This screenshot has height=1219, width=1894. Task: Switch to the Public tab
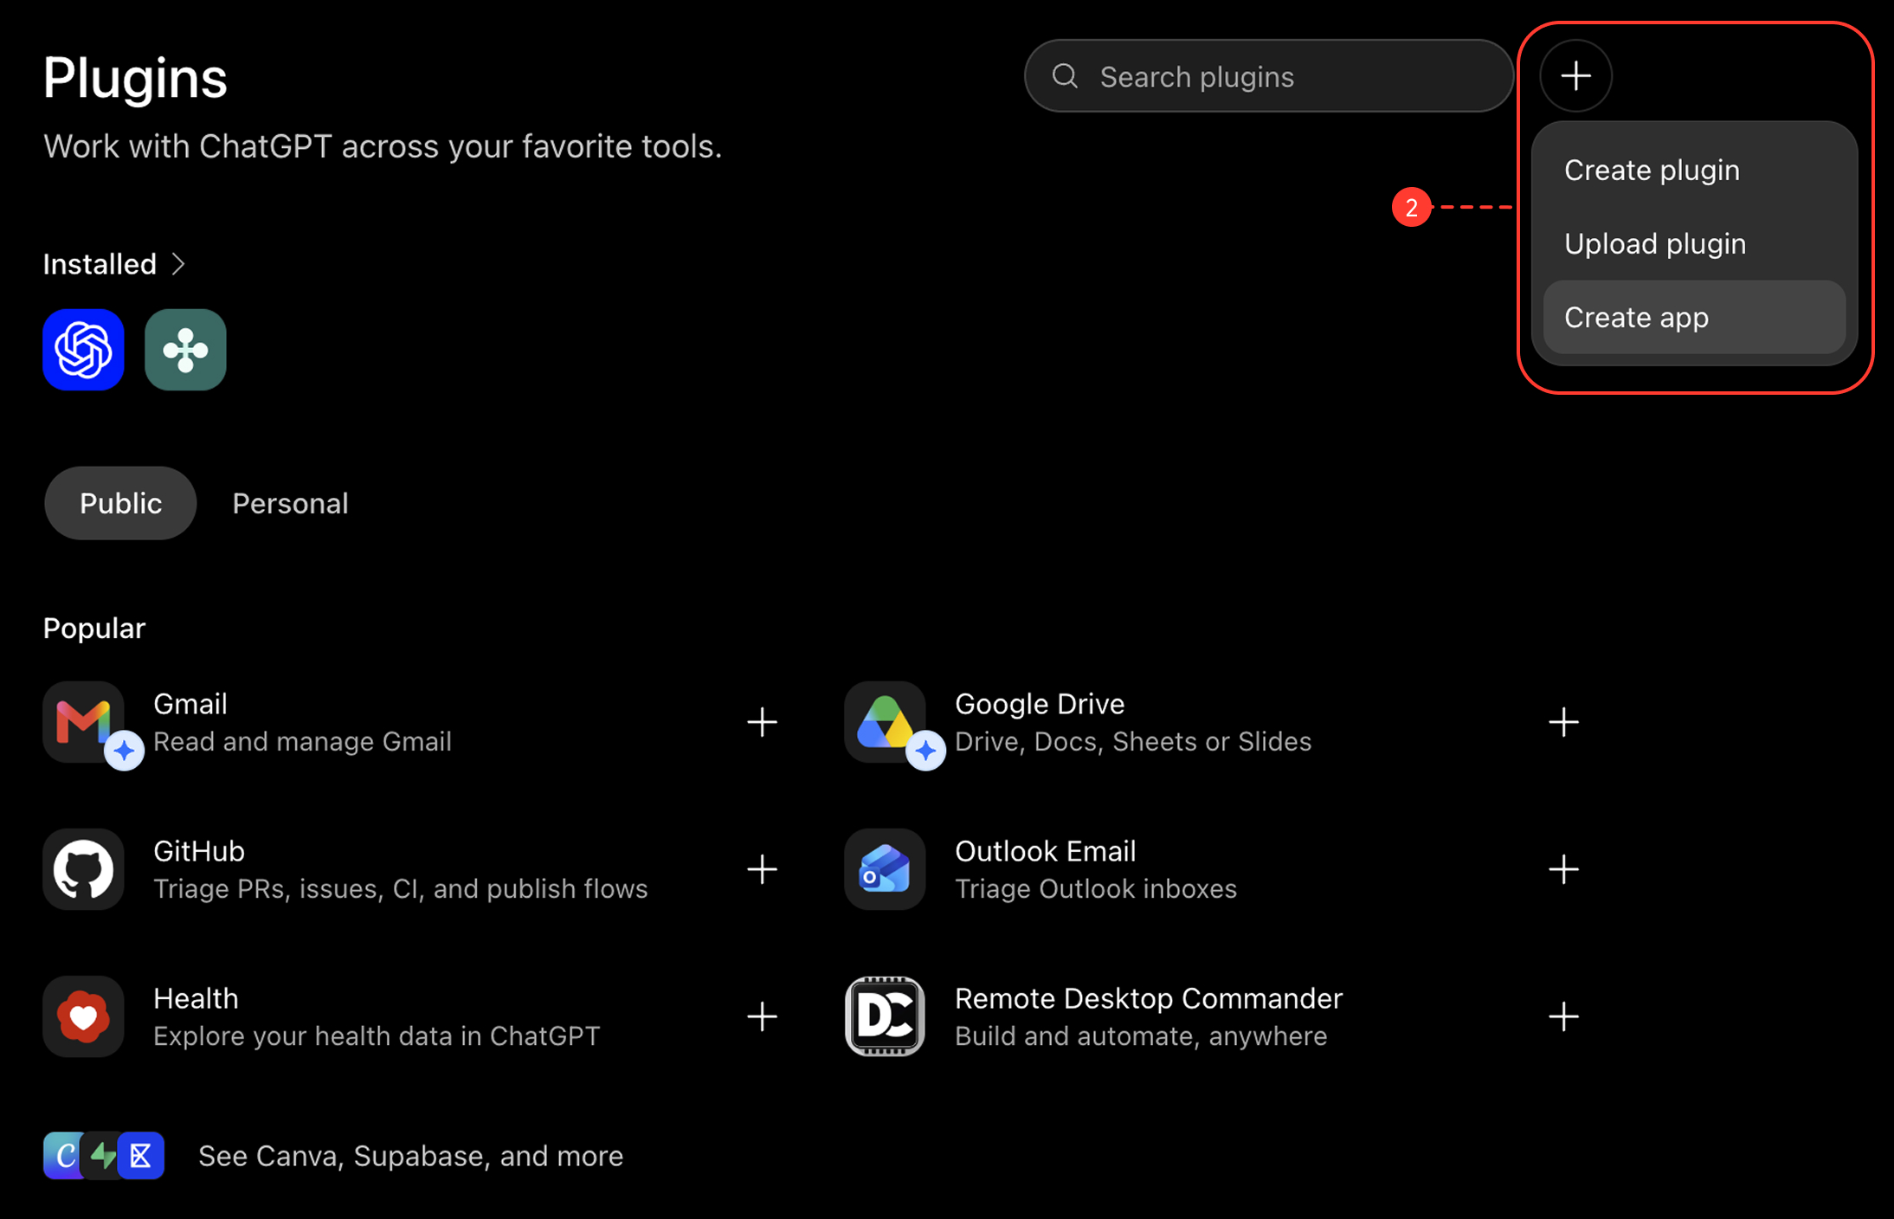(120, 503)
